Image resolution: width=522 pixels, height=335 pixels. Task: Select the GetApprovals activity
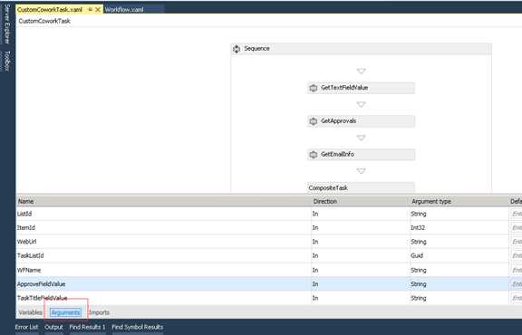pyautogui.click(x=361, y=121)
